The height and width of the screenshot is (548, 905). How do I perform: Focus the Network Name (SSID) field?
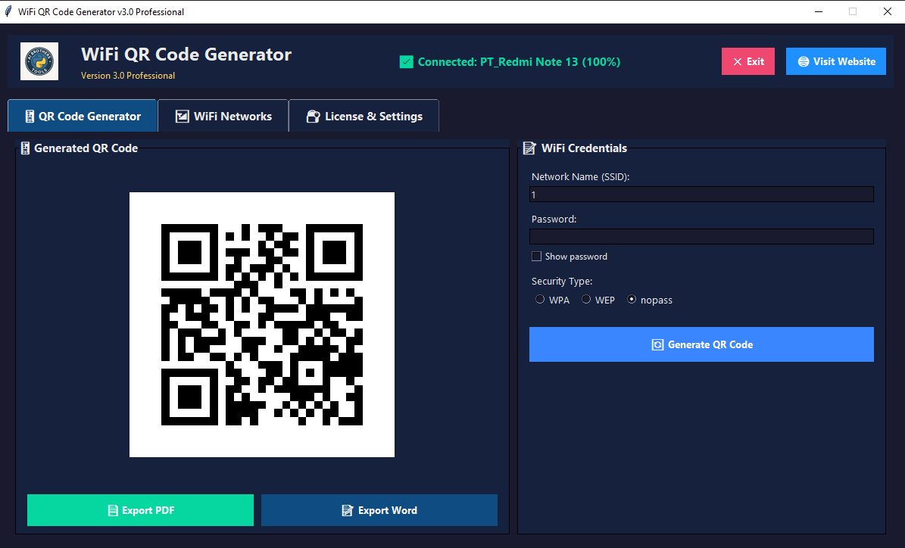701,195
